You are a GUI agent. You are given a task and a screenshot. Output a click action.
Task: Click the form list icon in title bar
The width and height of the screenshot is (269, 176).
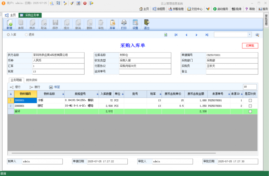tap(58, 3)
